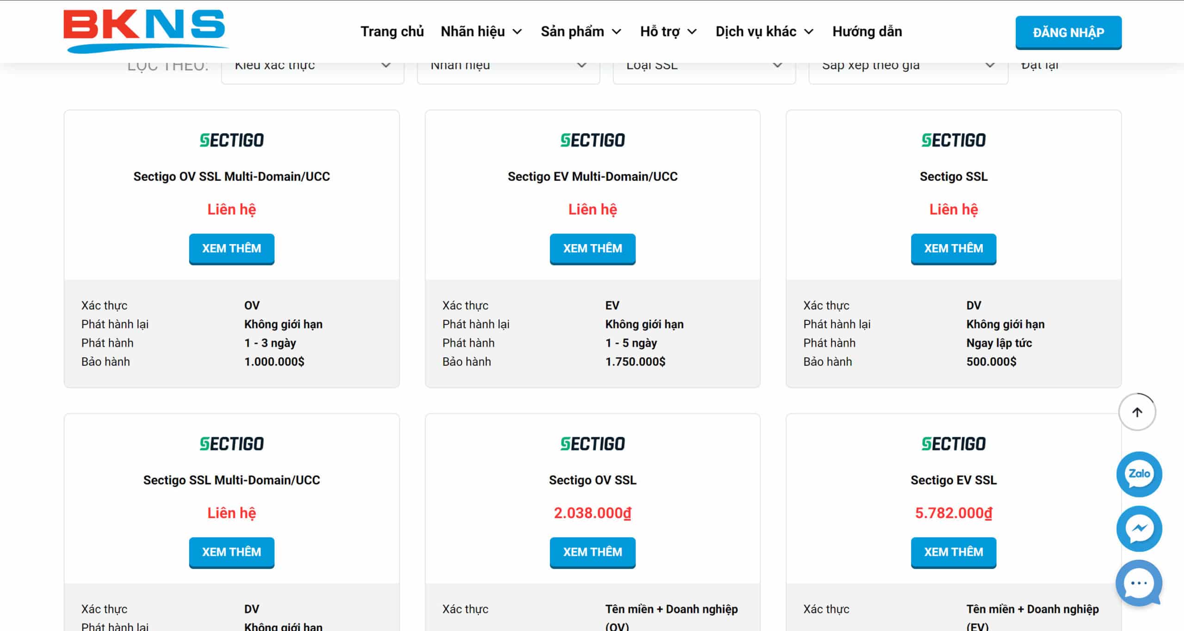Expand the Hỗ trợ navigation menu
The width and height of the screenshot is (1184, 631).
[668, 31]
